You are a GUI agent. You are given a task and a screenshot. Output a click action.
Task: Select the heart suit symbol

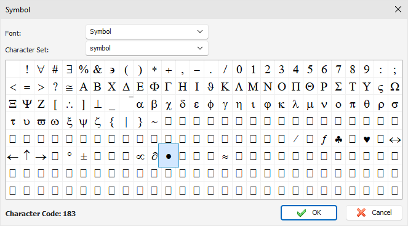point(367,139)
